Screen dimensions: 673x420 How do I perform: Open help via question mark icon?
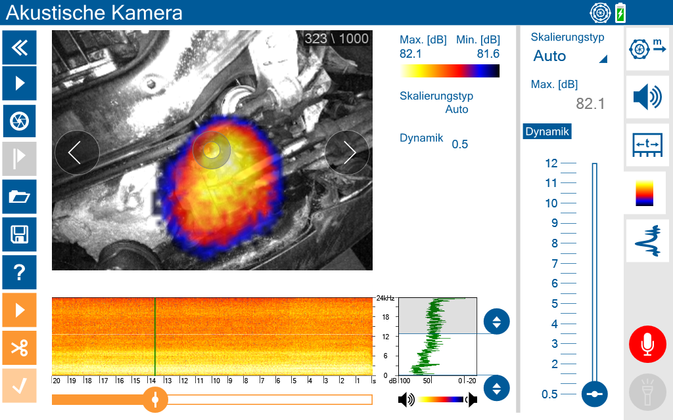(19, 272)
